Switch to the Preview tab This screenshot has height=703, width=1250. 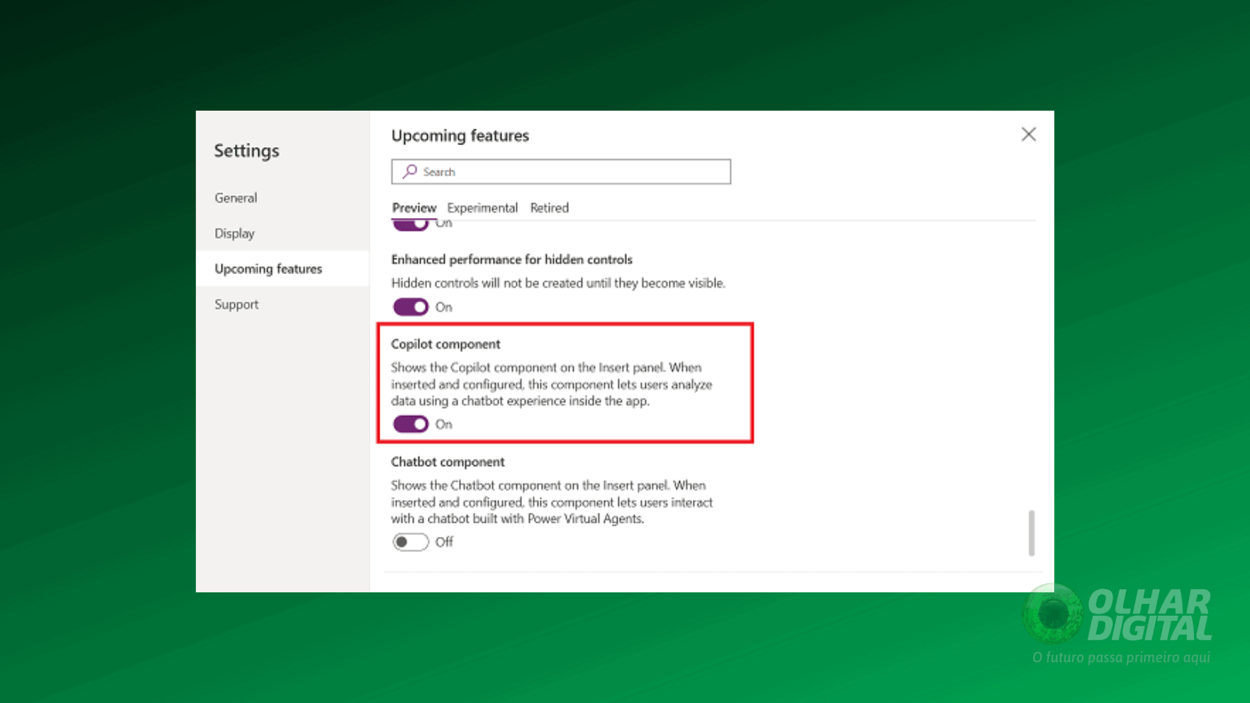pyautogui.click(x=414, y=208)
